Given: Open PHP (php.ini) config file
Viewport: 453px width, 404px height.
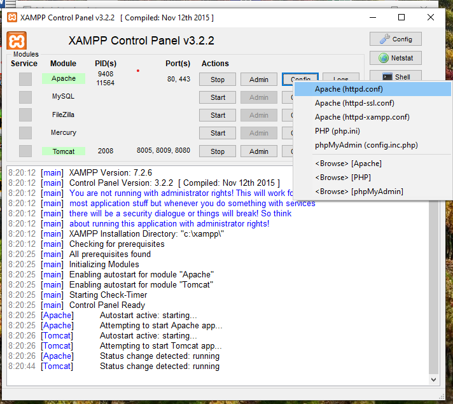Looking at the screenshot, I should pos(372,131).
